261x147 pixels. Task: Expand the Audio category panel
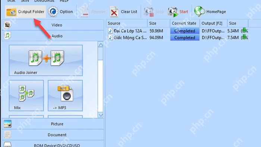point(53,36)
